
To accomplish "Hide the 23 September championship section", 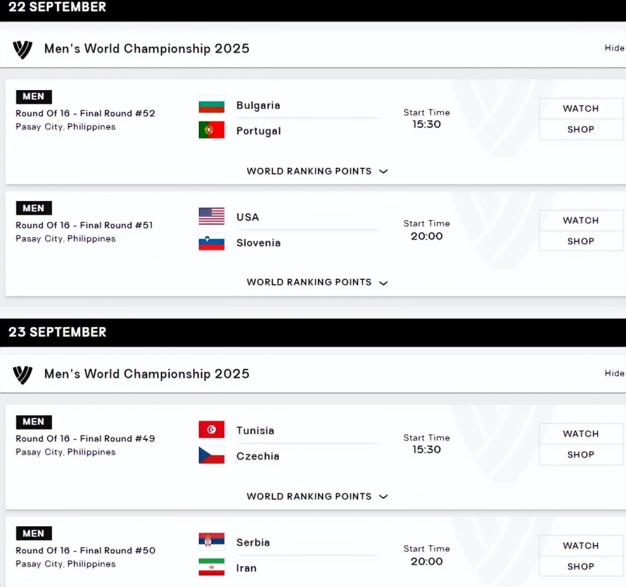I will (614, 373).
